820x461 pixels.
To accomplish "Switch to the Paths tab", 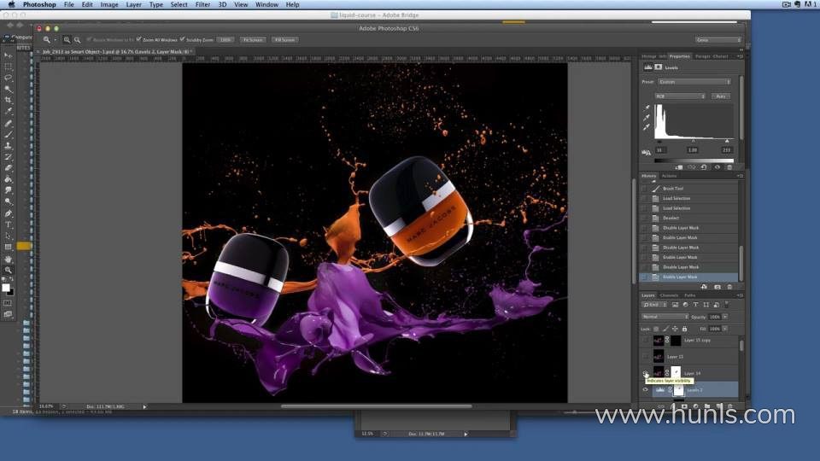I will click(690, 295).
